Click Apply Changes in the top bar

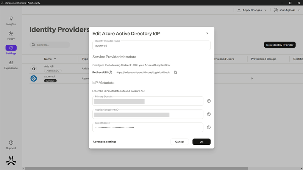pos(252,10)
